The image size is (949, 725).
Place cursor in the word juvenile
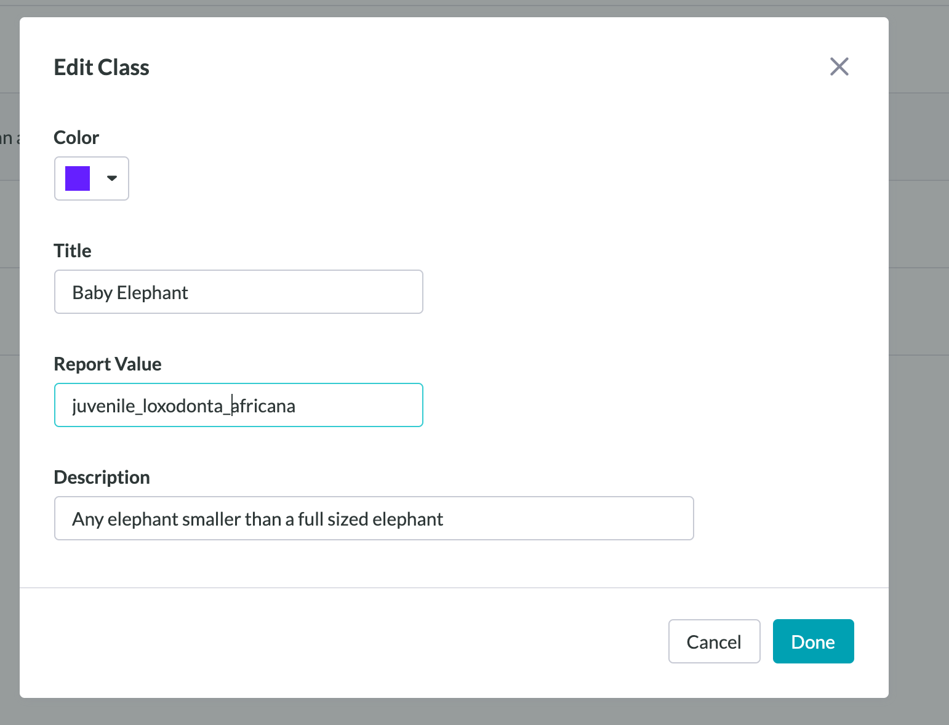pyautogui.click(x=103, y=406)
